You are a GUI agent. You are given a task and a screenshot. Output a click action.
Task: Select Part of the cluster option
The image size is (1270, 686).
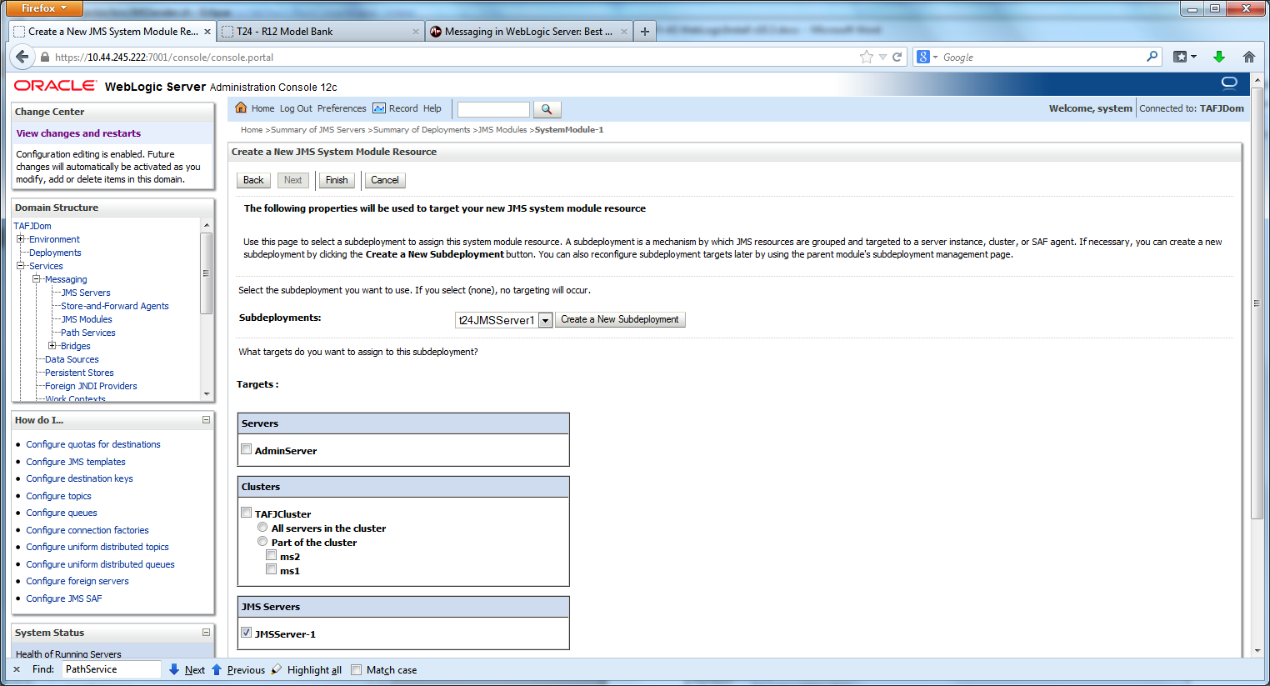pos(262,541)
